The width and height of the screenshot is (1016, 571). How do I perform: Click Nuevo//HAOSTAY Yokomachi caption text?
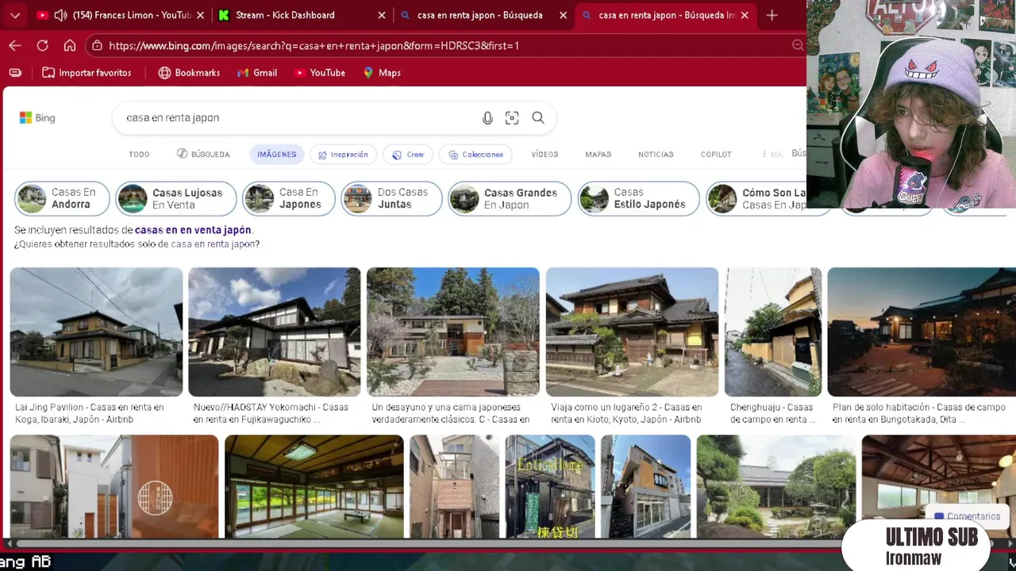(x=271, y=413)
